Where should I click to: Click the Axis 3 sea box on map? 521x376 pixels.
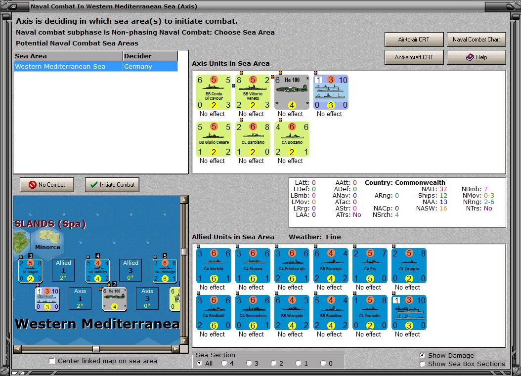click(x=147, y=298)
